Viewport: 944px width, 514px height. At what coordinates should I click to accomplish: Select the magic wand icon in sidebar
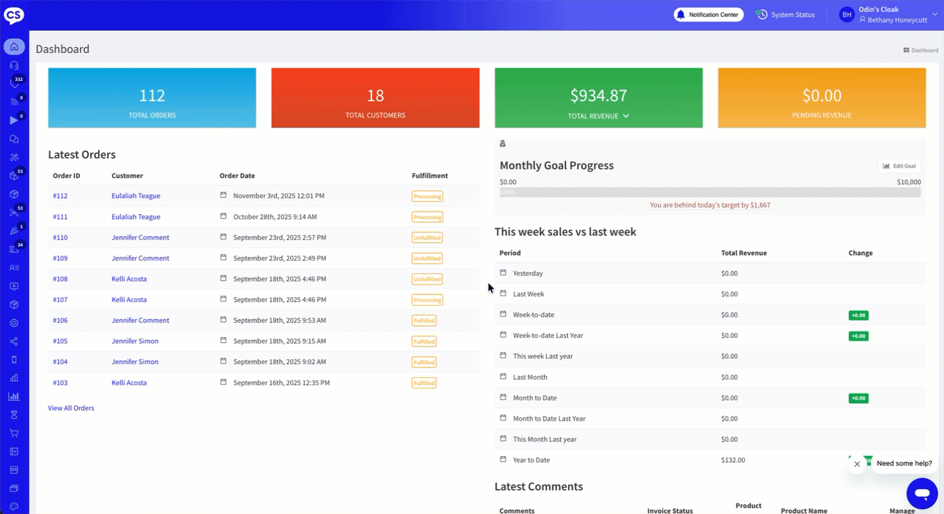(14, 158)
